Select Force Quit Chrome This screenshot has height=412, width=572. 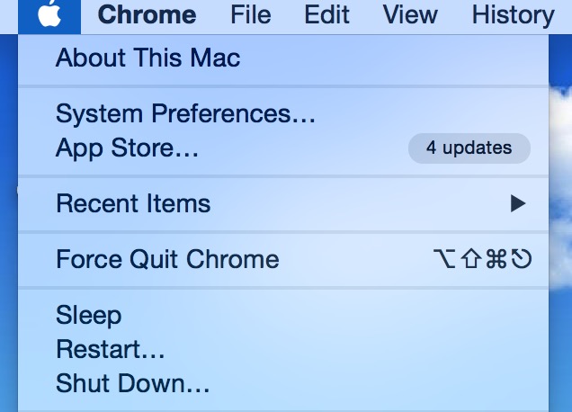point(167,260)
